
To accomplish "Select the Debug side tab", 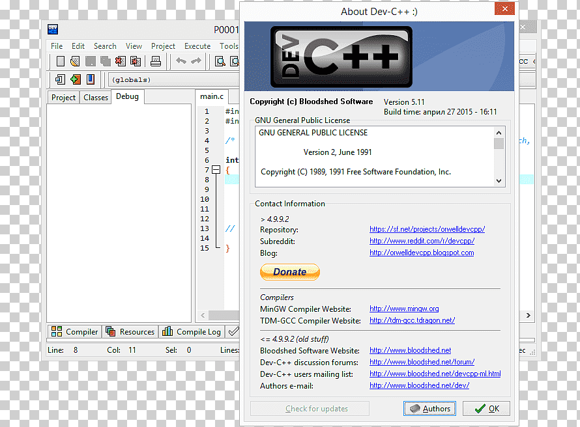I will (127, 96).
